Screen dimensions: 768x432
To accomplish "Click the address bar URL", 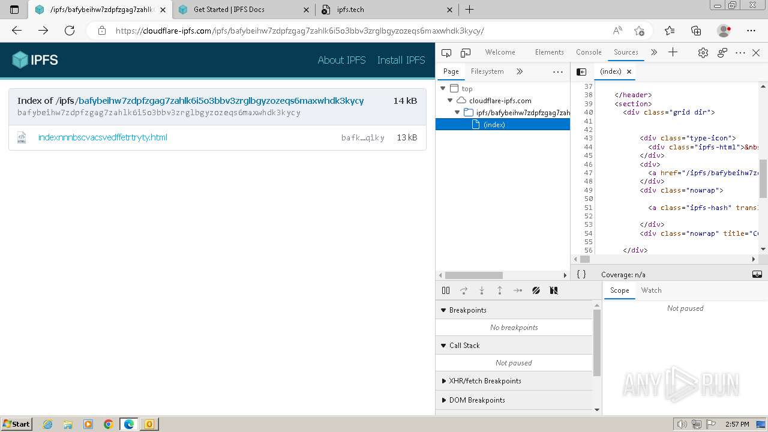I will click(x=300, y=31).
